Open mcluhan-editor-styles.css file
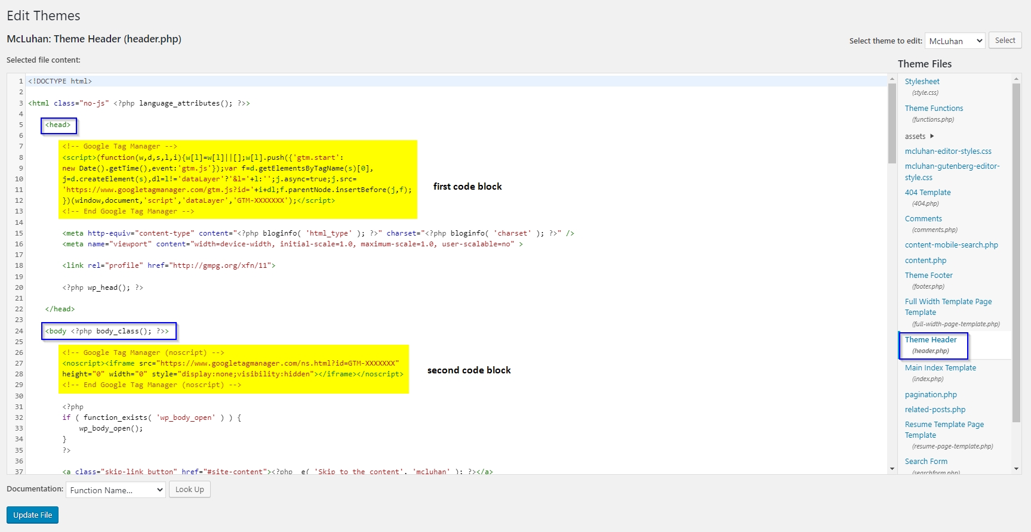Screen dimensions: 1031x532 coord(948,151)
